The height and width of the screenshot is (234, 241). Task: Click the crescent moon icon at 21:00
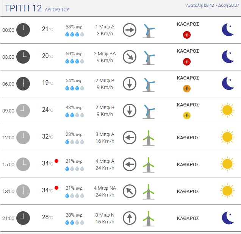pyautogui.click(x=228, y=218)
